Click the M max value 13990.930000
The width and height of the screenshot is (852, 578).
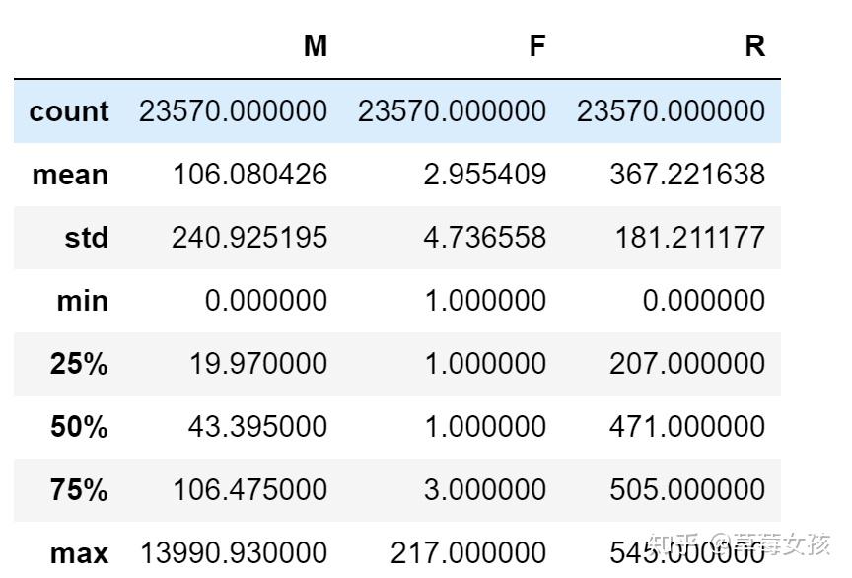tap(234, 553)
